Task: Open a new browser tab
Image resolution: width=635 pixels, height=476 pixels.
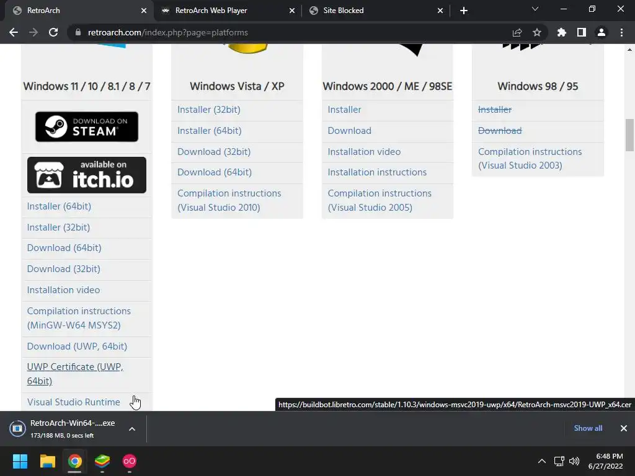Action: coord(464,11)
